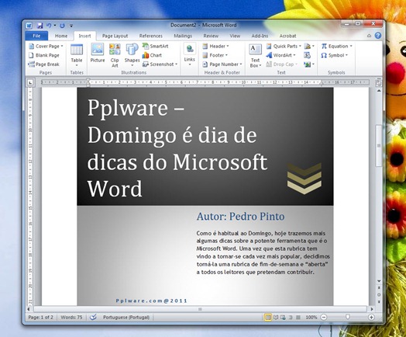Image resolution: width=406 pixels, height=337 pixels.
Task: Switch to the Add-Ins tab
Action: tap(260, 36)
